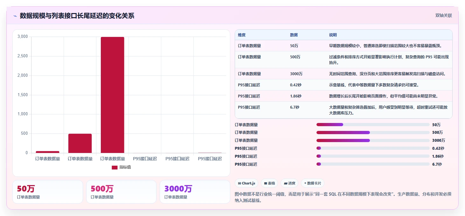Click the footnote starting 图中数据不是行业统一阈值
The image size is (465, 216).
[343, 197]
